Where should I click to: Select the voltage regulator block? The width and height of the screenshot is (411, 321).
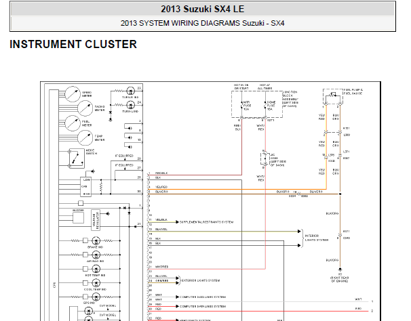(x=96, y=220)
